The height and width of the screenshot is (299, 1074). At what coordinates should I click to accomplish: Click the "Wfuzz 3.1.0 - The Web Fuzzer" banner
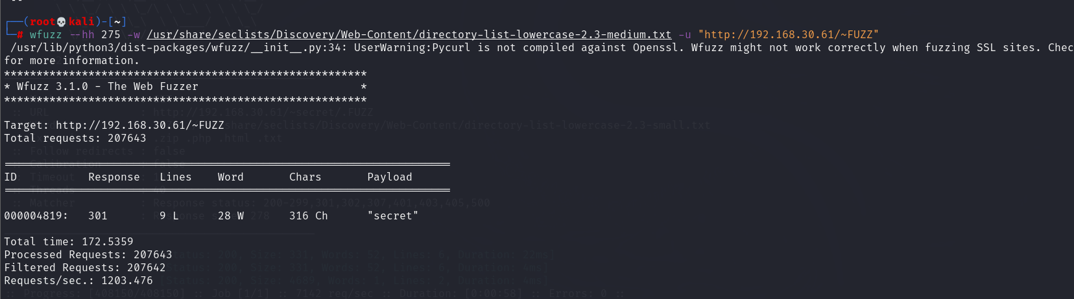coord(107,87)
